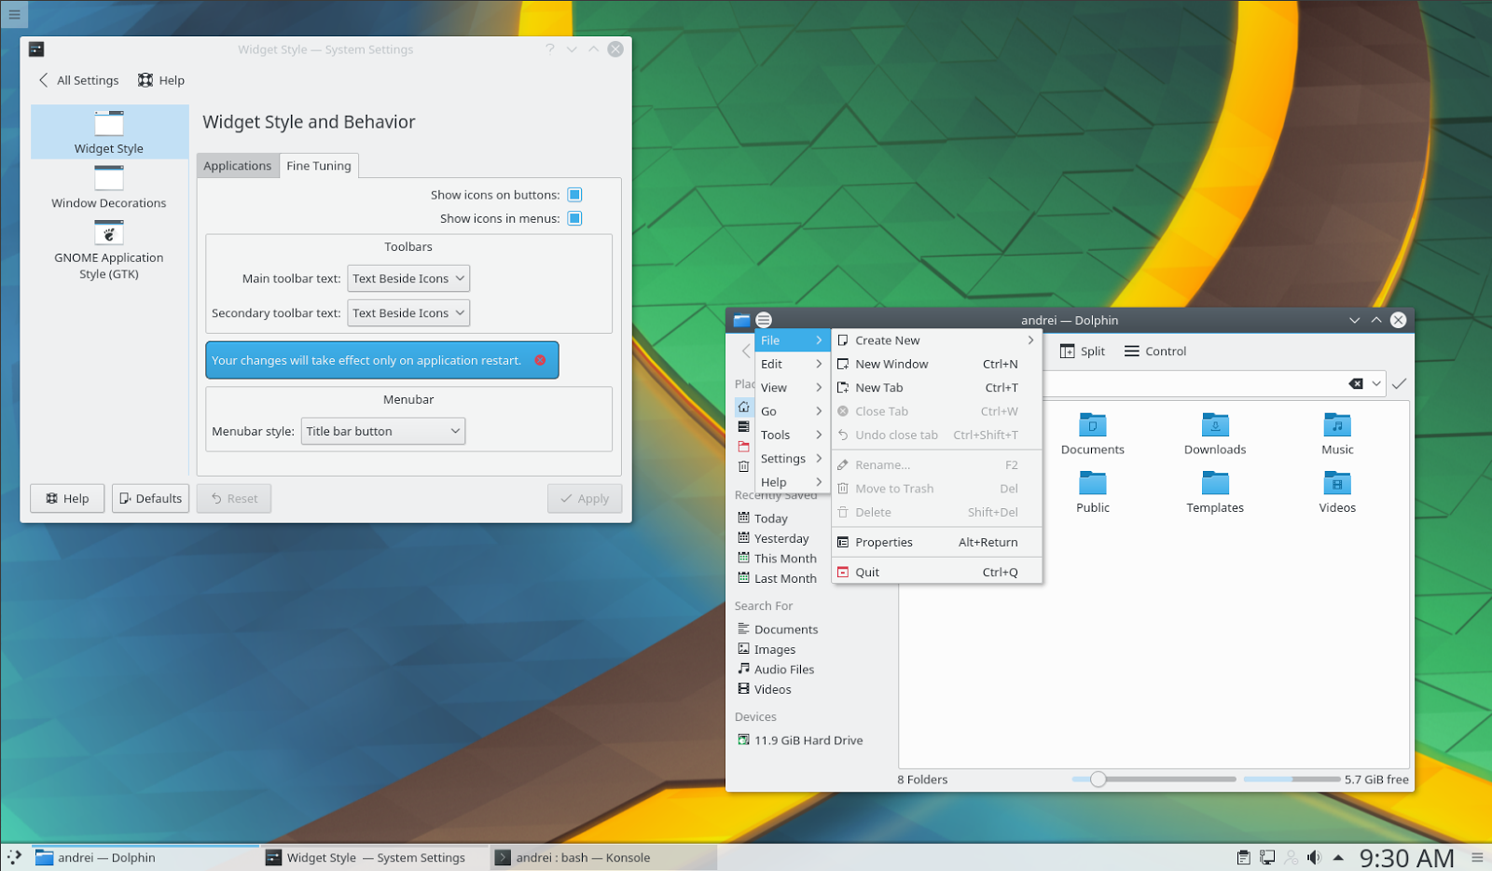
Task: Select Widget Style in System Settings sidebar
Action: click(109, 131)
